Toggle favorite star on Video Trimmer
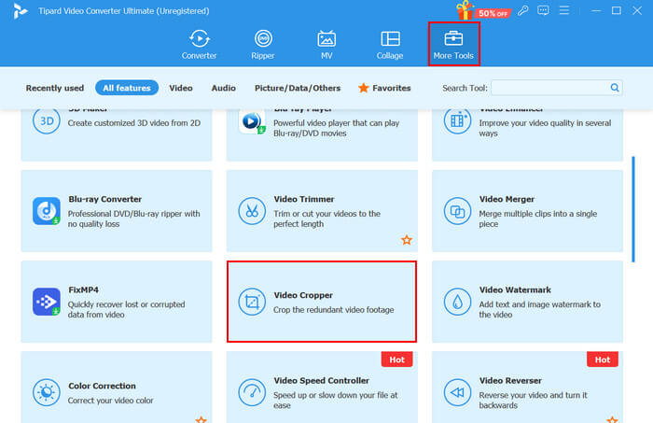Viewport: 653px width, 423px height. [x=407, y=240]
